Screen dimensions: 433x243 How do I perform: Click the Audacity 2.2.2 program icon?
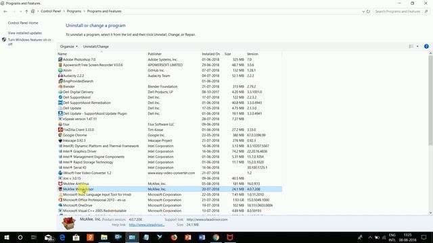click(x=60, y=76)
